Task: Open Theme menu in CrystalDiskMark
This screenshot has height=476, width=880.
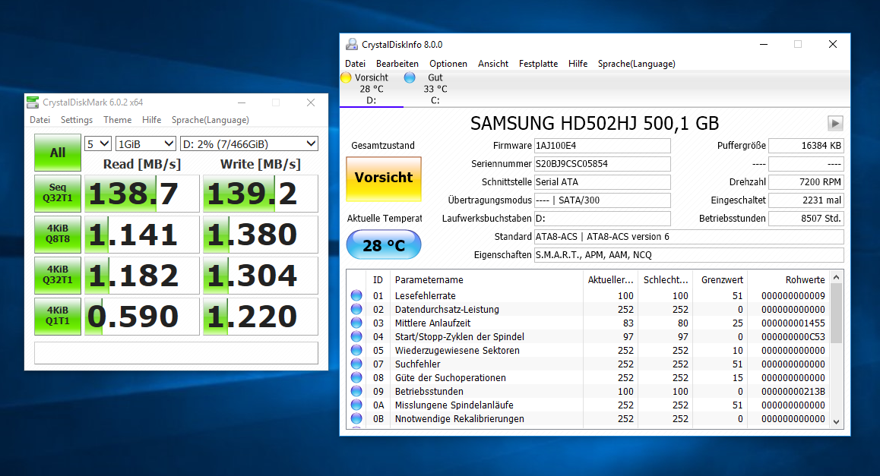Action: pos(117,120)
